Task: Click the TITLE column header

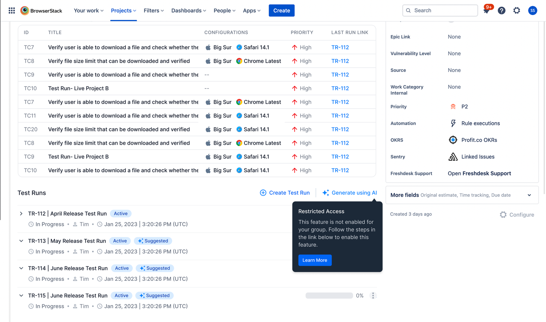Action: pos(55,33)
